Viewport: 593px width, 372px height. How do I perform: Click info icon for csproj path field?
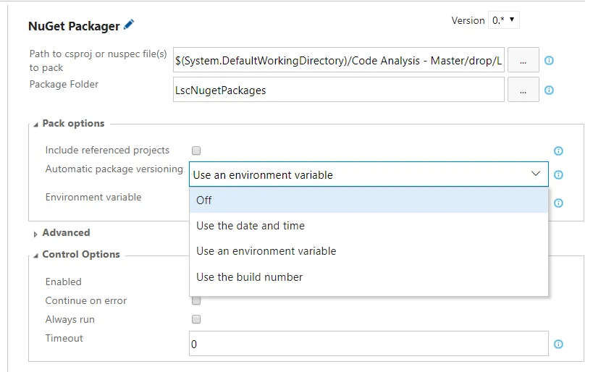[x=549, y=61]
